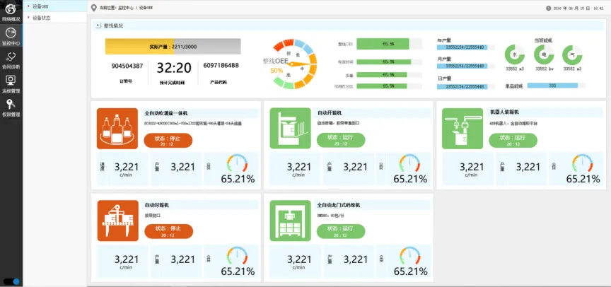The height and width of the screenshot is (287, 611).
Task: Go to 运维管理 monitor icon
Action: coord(11,83)
